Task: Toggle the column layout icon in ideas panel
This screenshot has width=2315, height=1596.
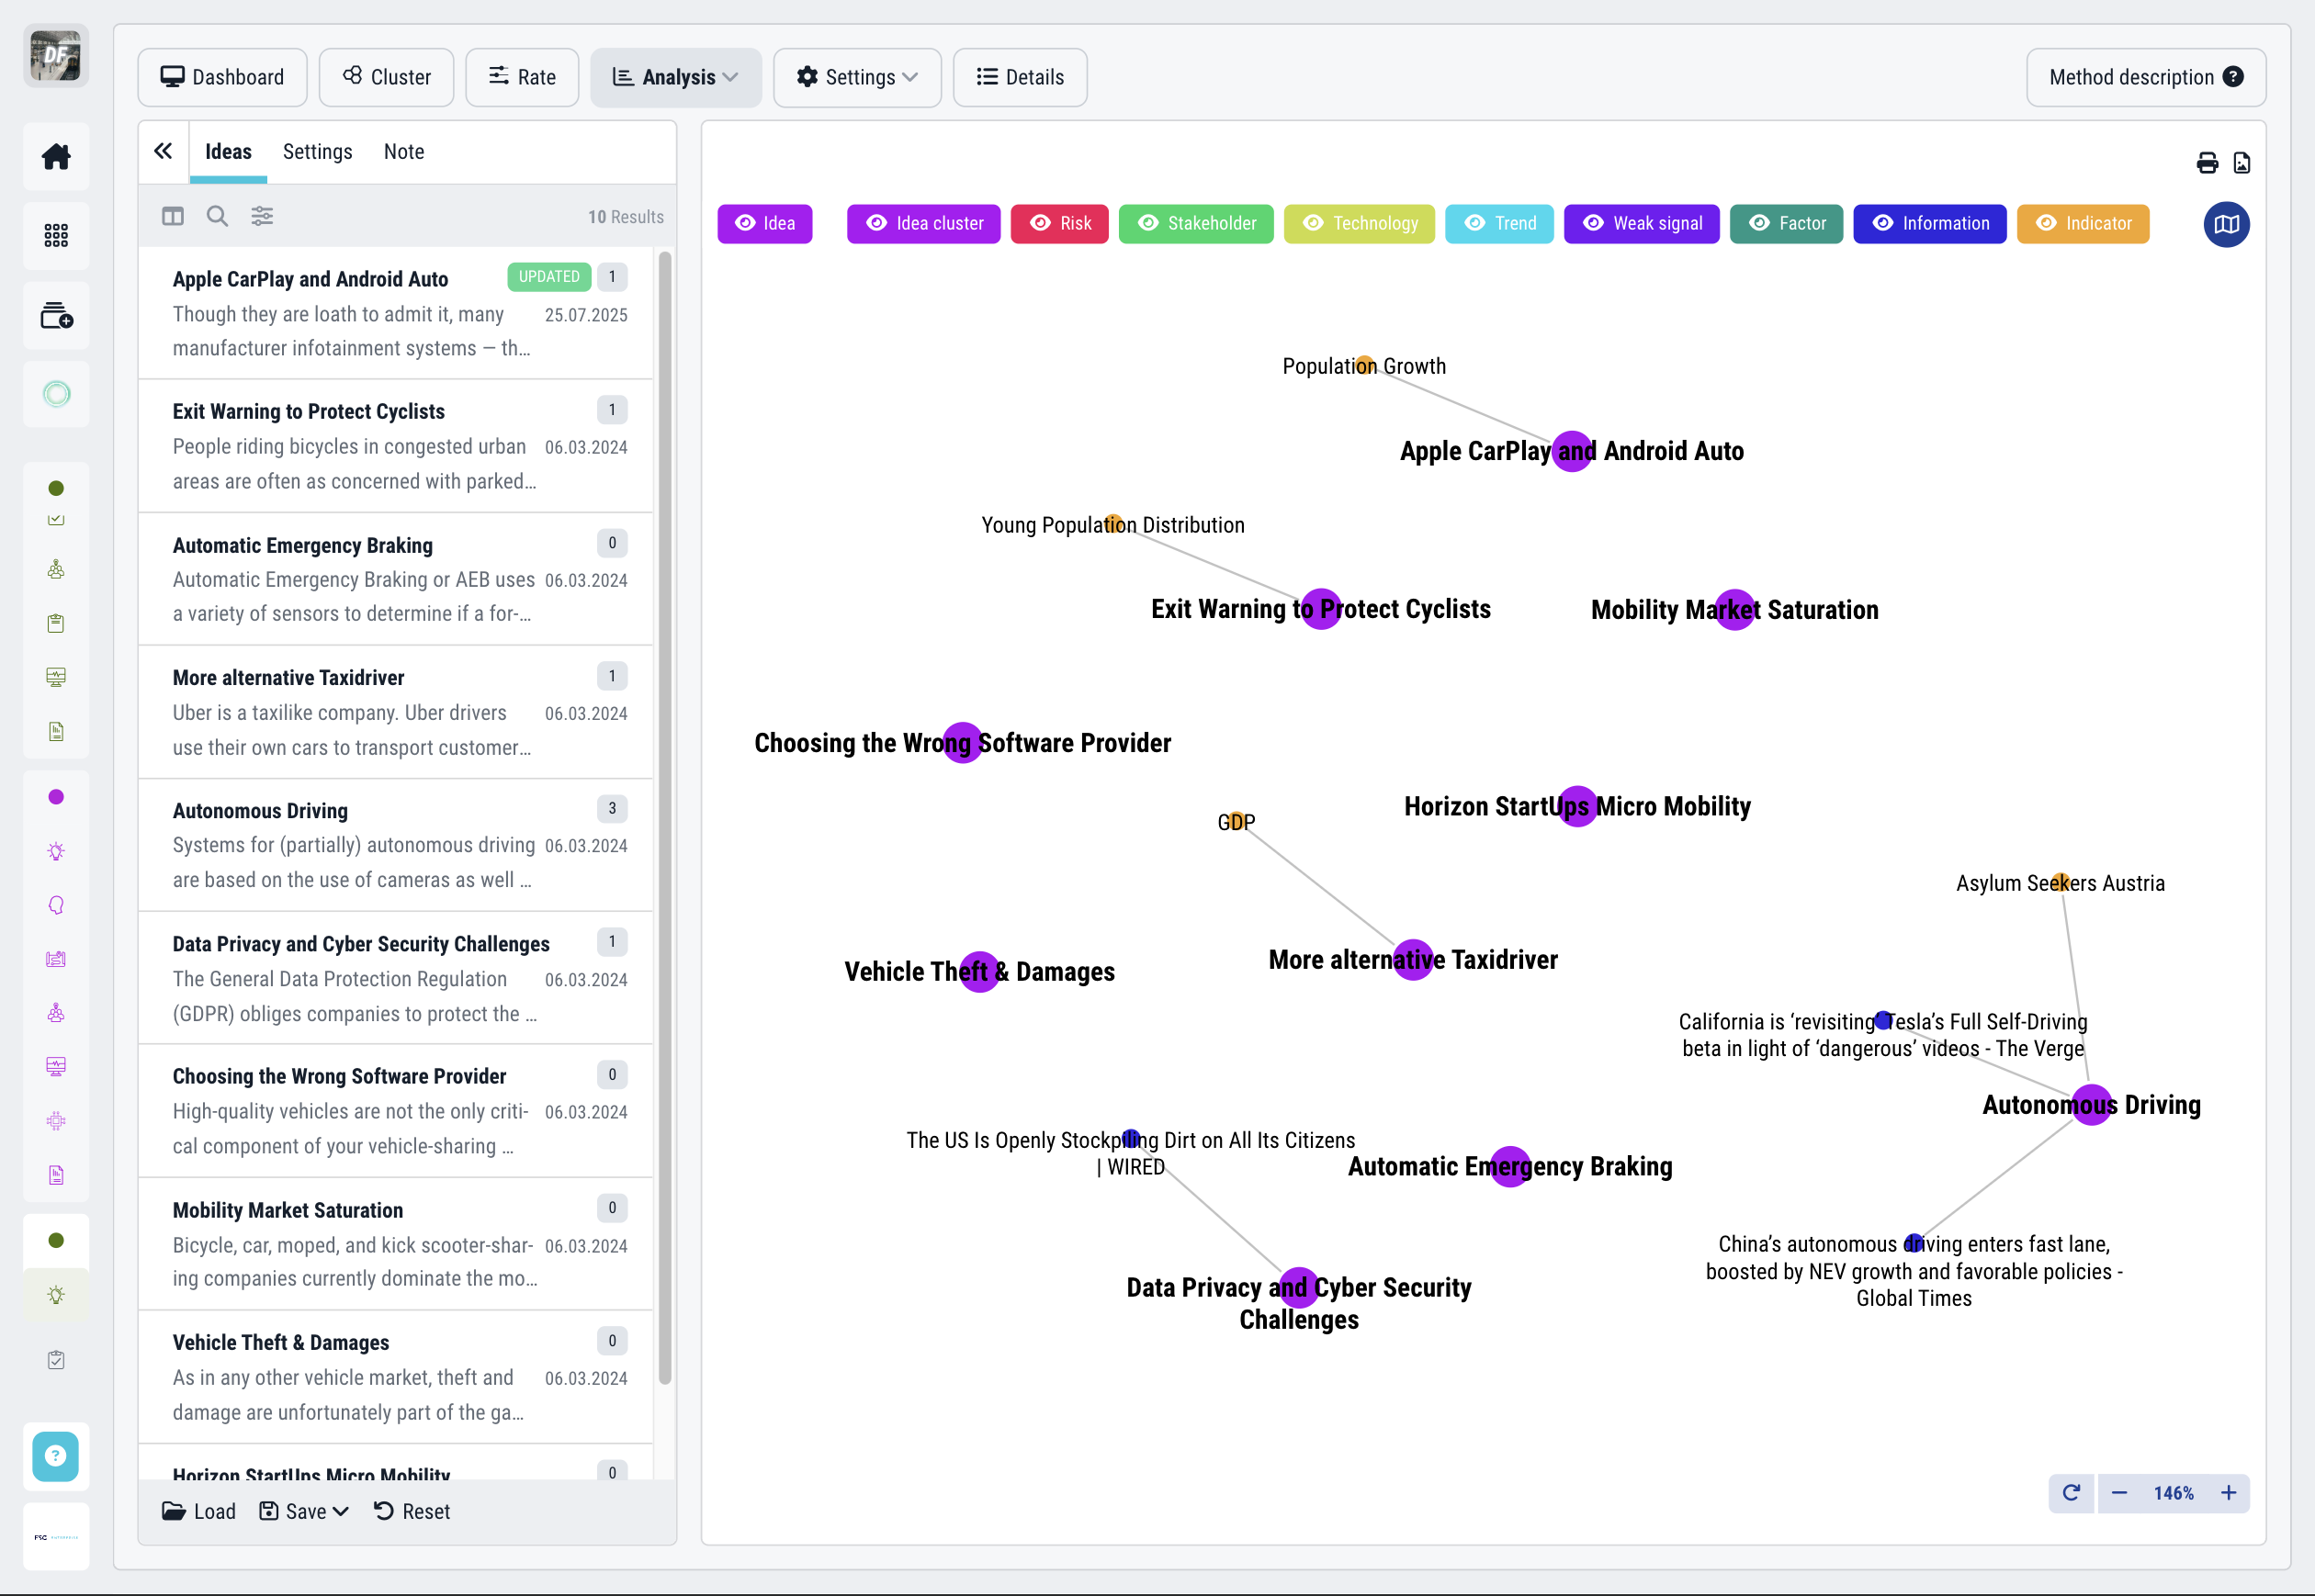Action: click(173, 216)
